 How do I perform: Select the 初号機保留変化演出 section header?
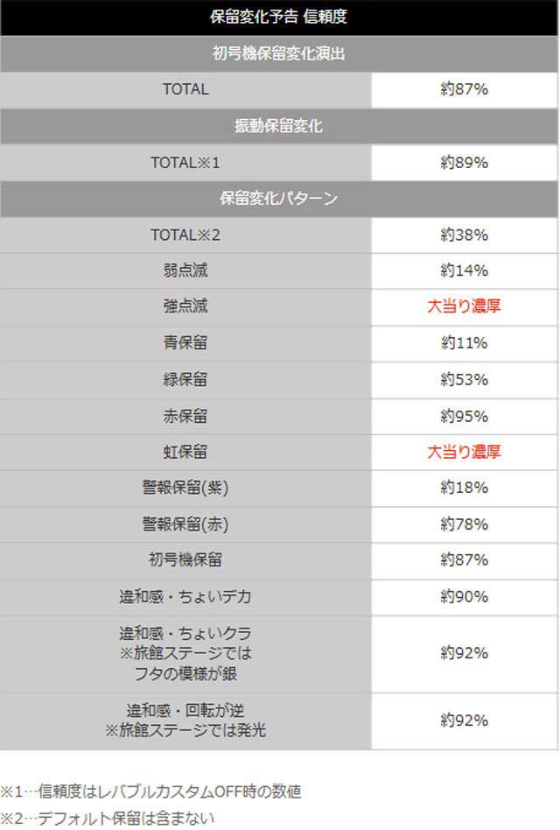[279, 53]
